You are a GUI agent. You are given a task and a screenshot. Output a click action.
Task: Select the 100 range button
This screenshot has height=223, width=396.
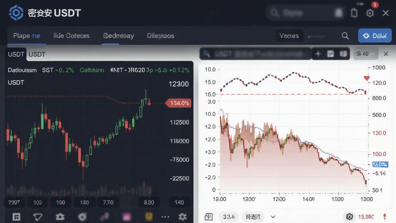[38, 202]
